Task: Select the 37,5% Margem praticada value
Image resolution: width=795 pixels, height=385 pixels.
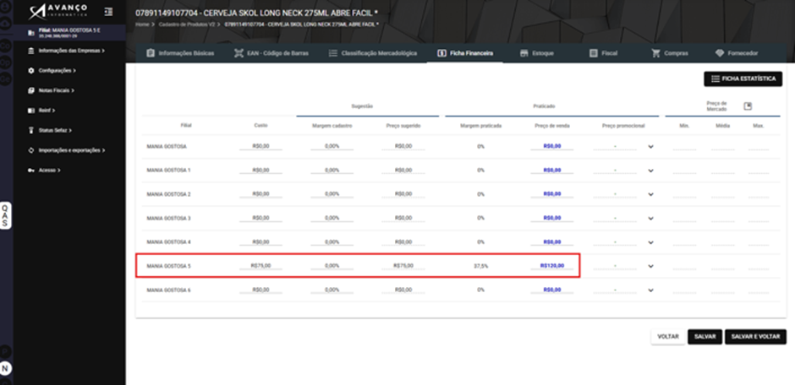Action: pyautogui.click(x=480, y=266)
